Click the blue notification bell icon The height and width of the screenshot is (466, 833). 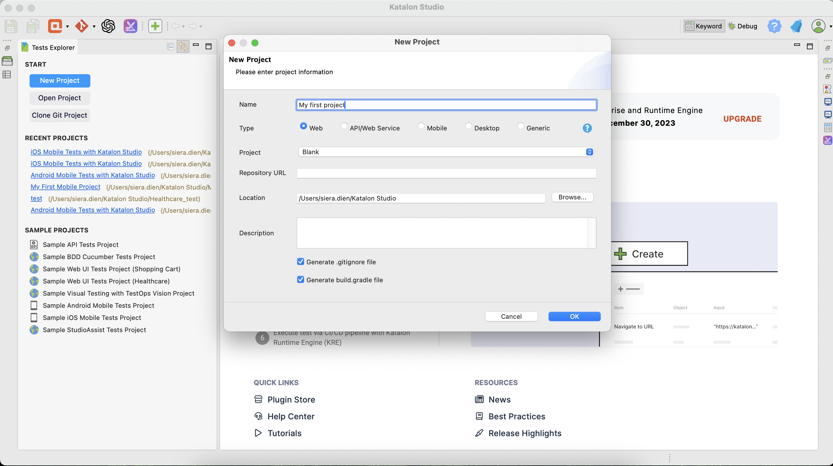pos(796,26)
